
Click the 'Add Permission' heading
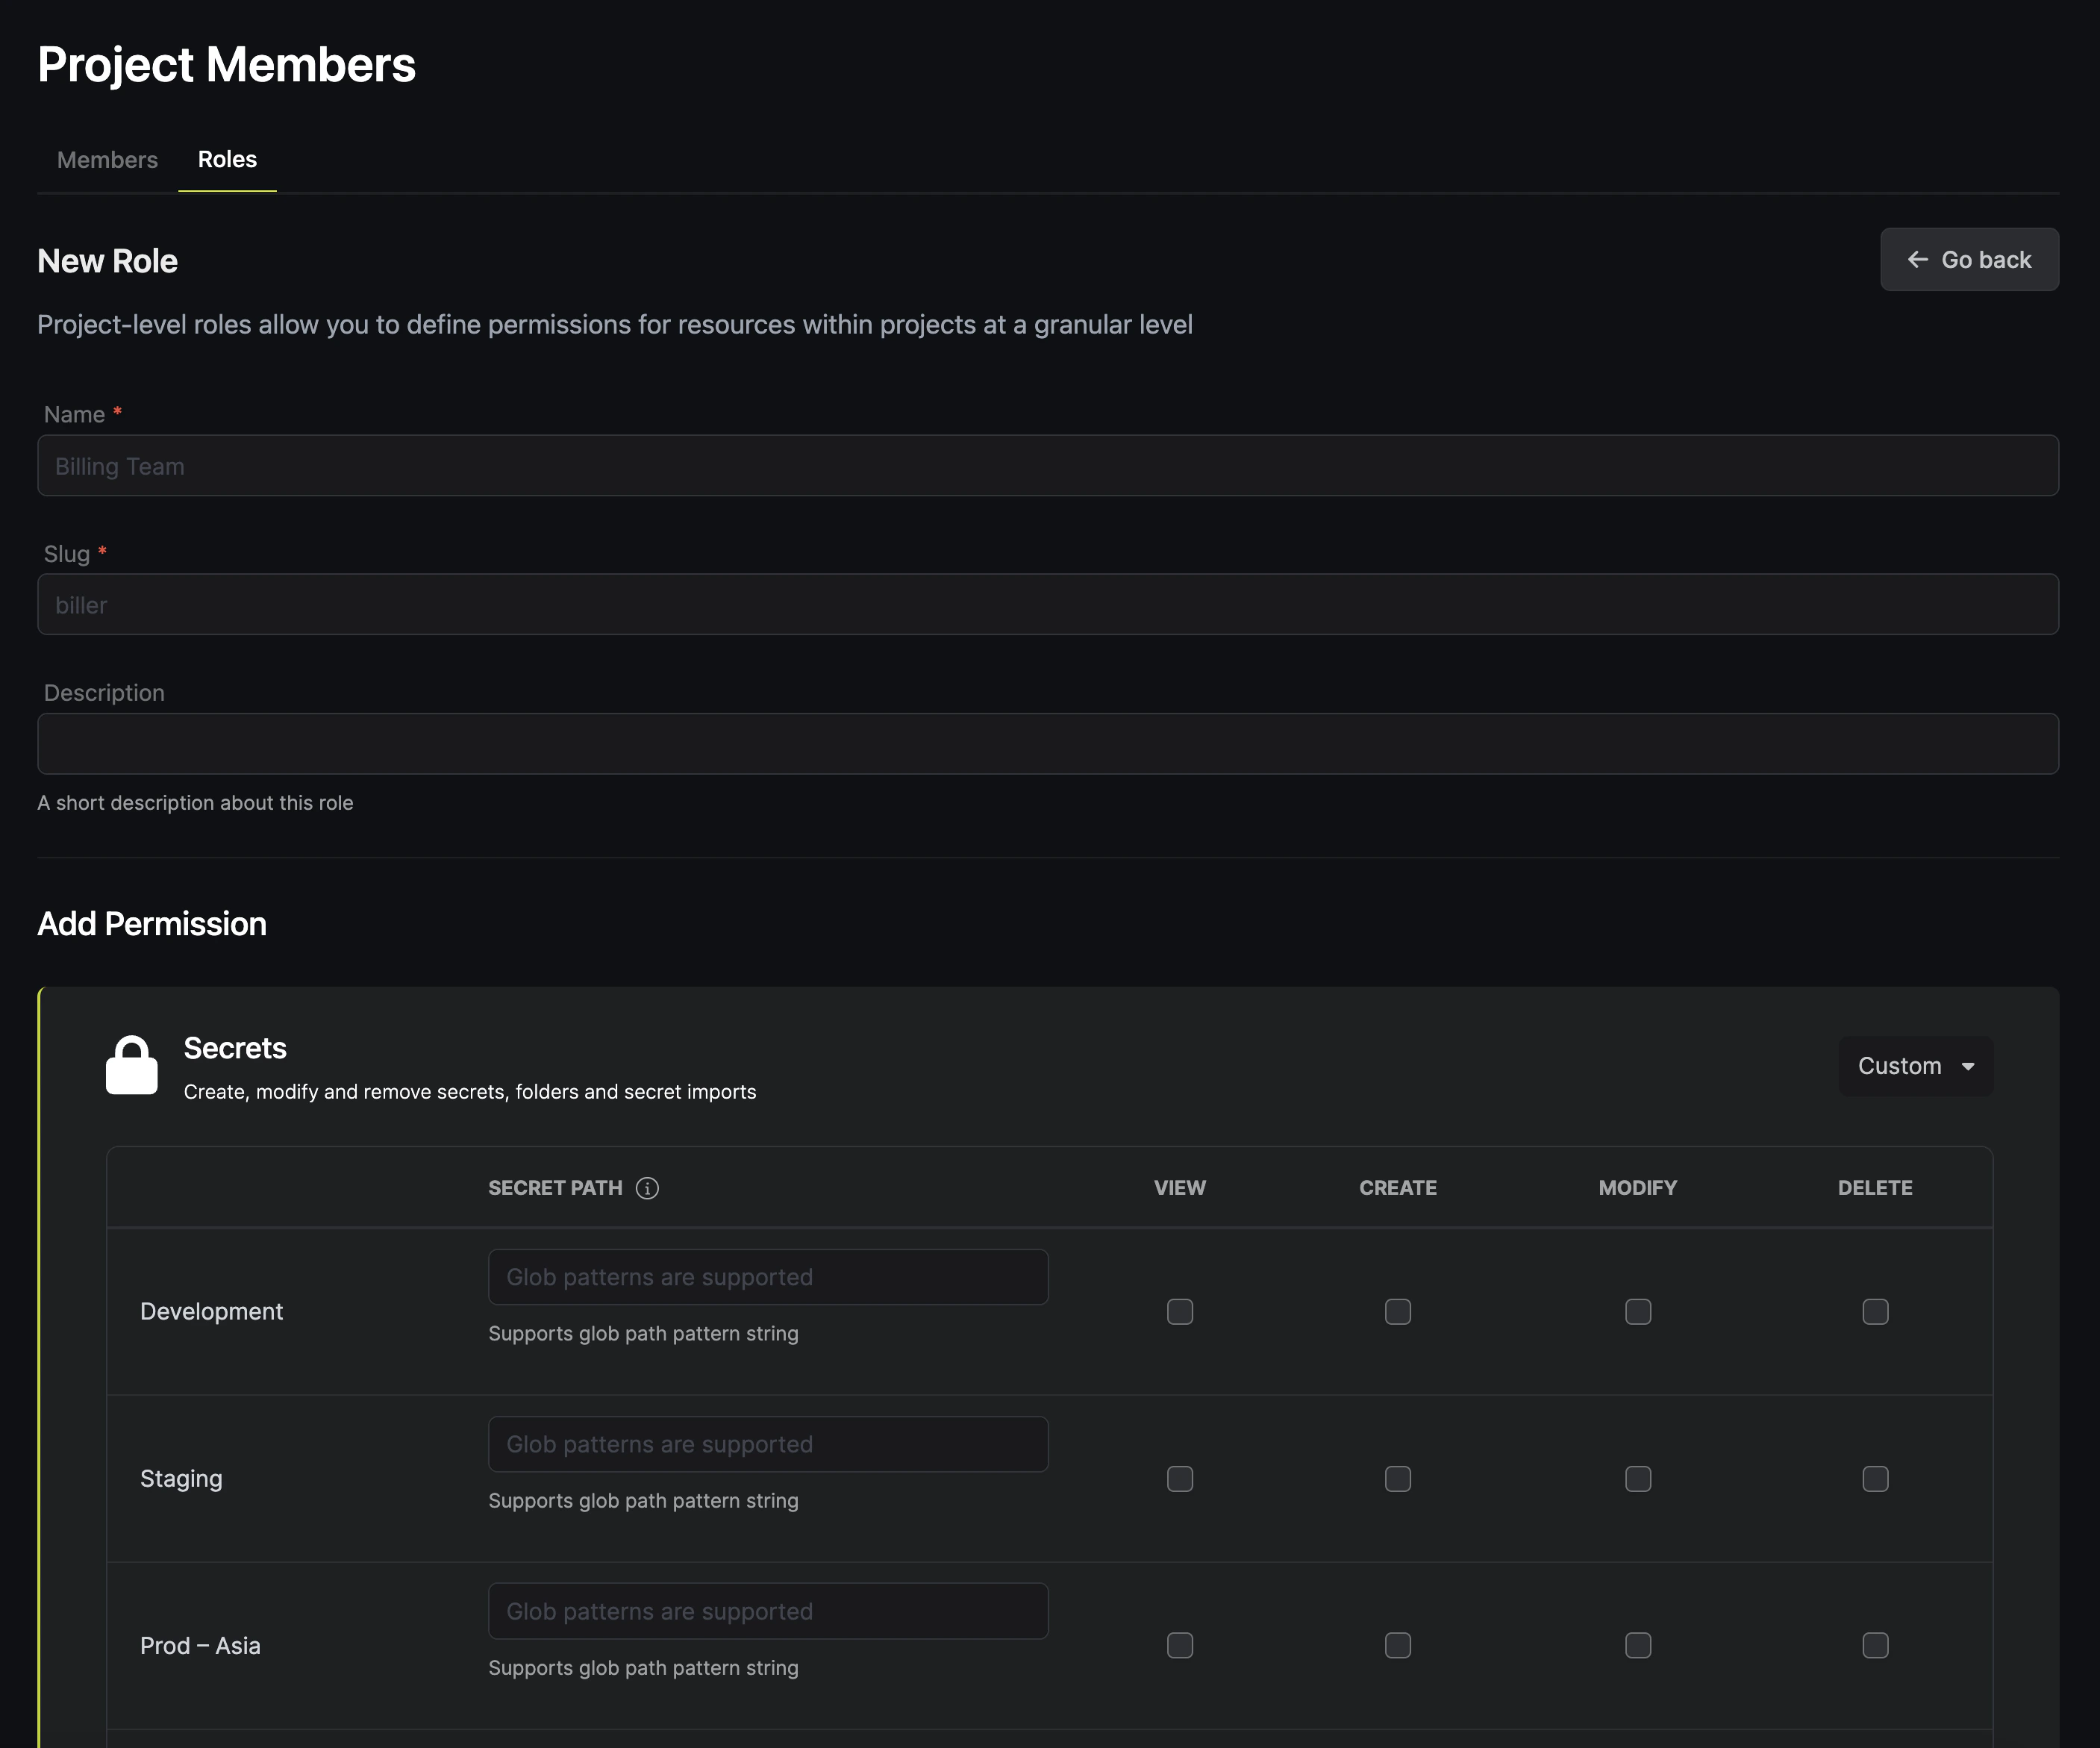tap(152, 923)
